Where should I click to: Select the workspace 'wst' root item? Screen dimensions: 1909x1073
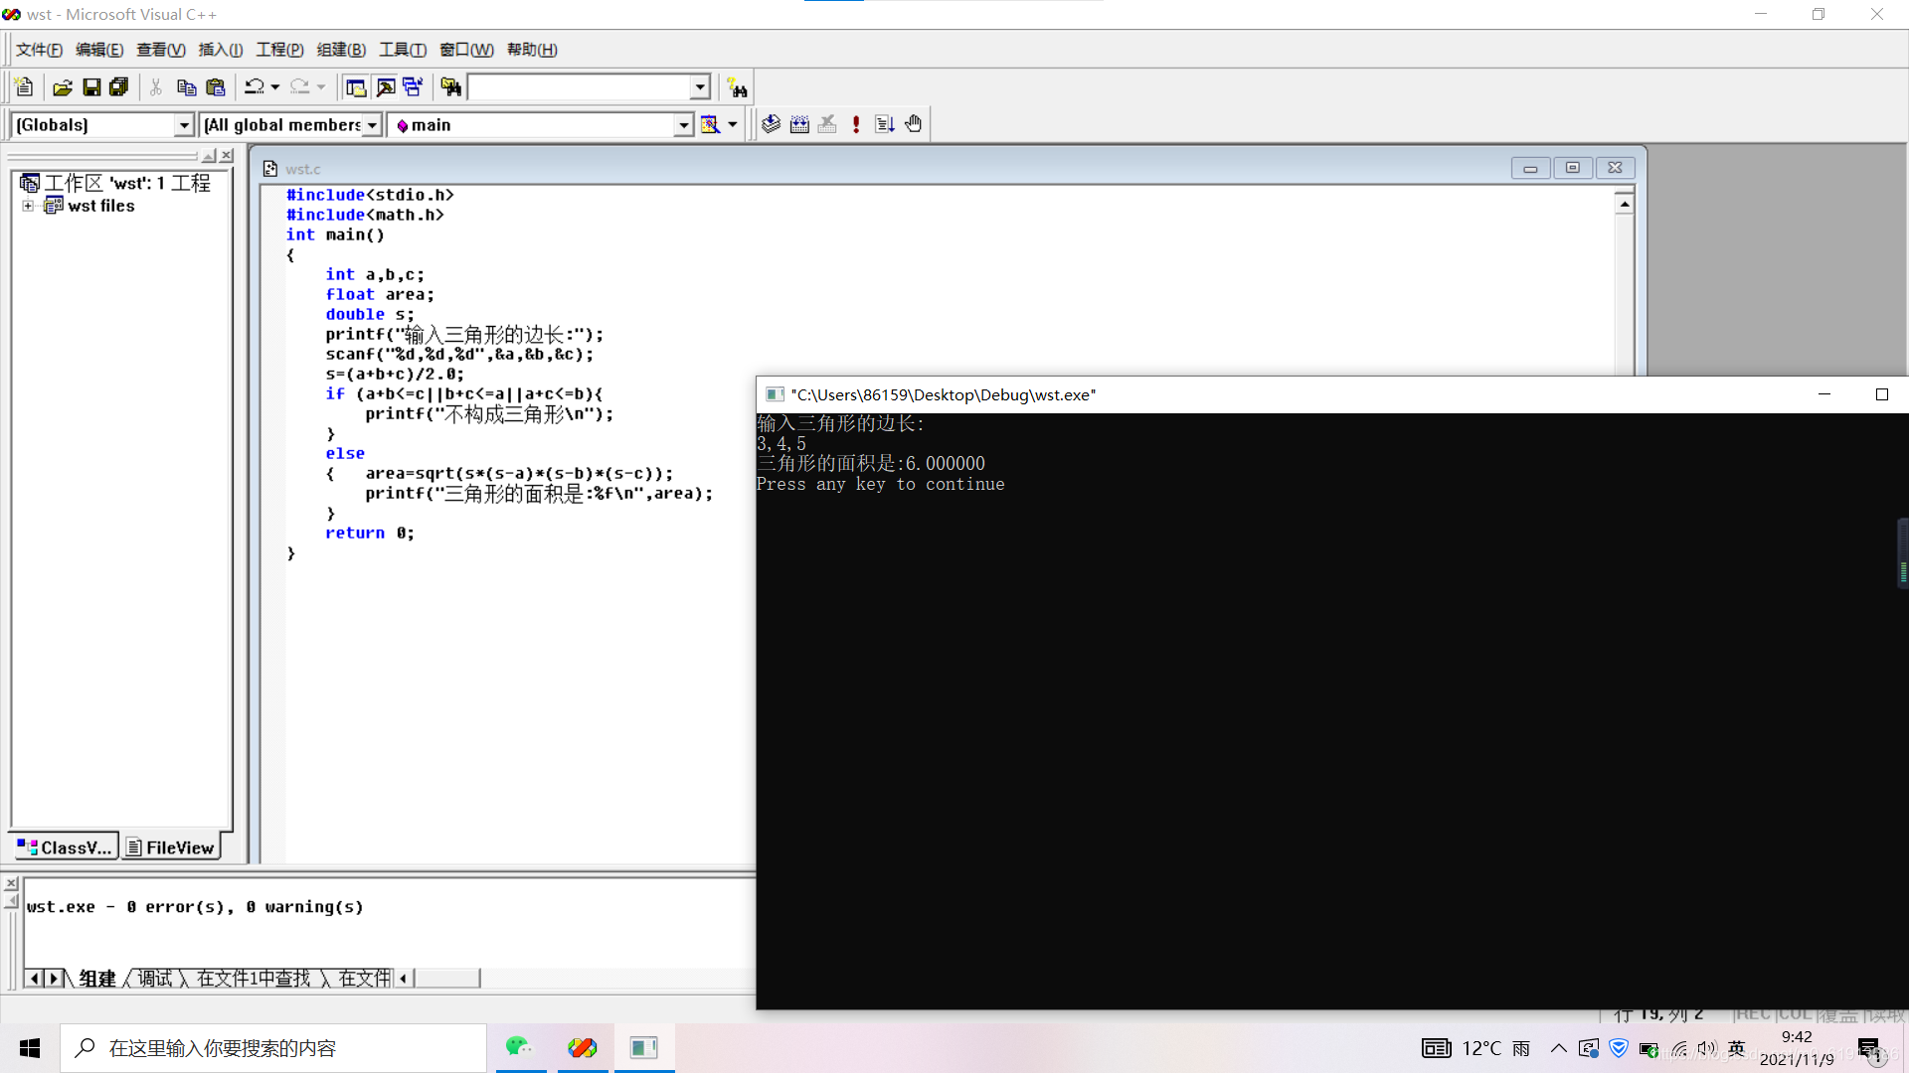(115, 183)
